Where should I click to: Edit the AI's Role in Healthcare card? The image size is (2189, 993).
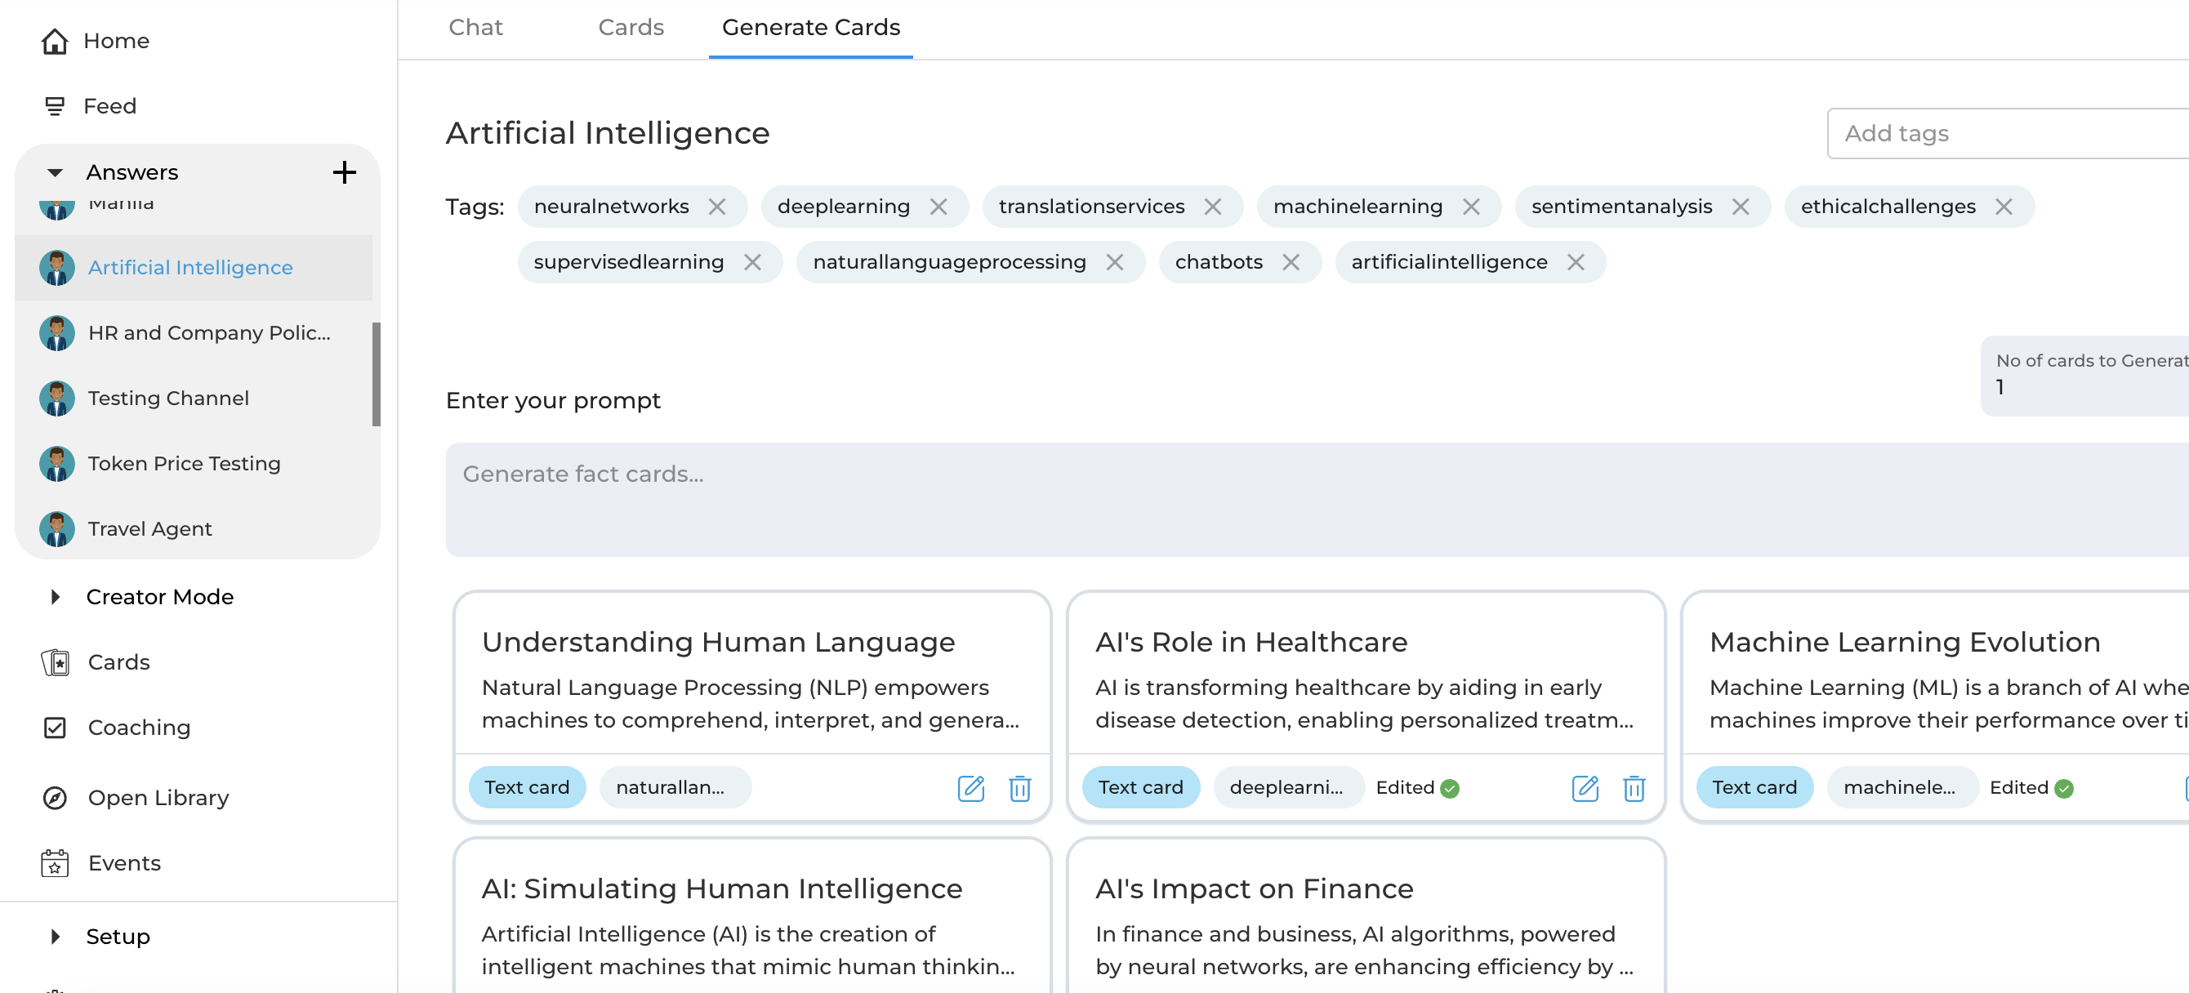(1585, 788)
